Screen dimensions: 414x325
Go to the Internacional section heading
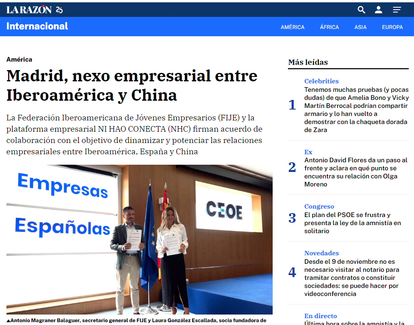[x=37, y=26]
